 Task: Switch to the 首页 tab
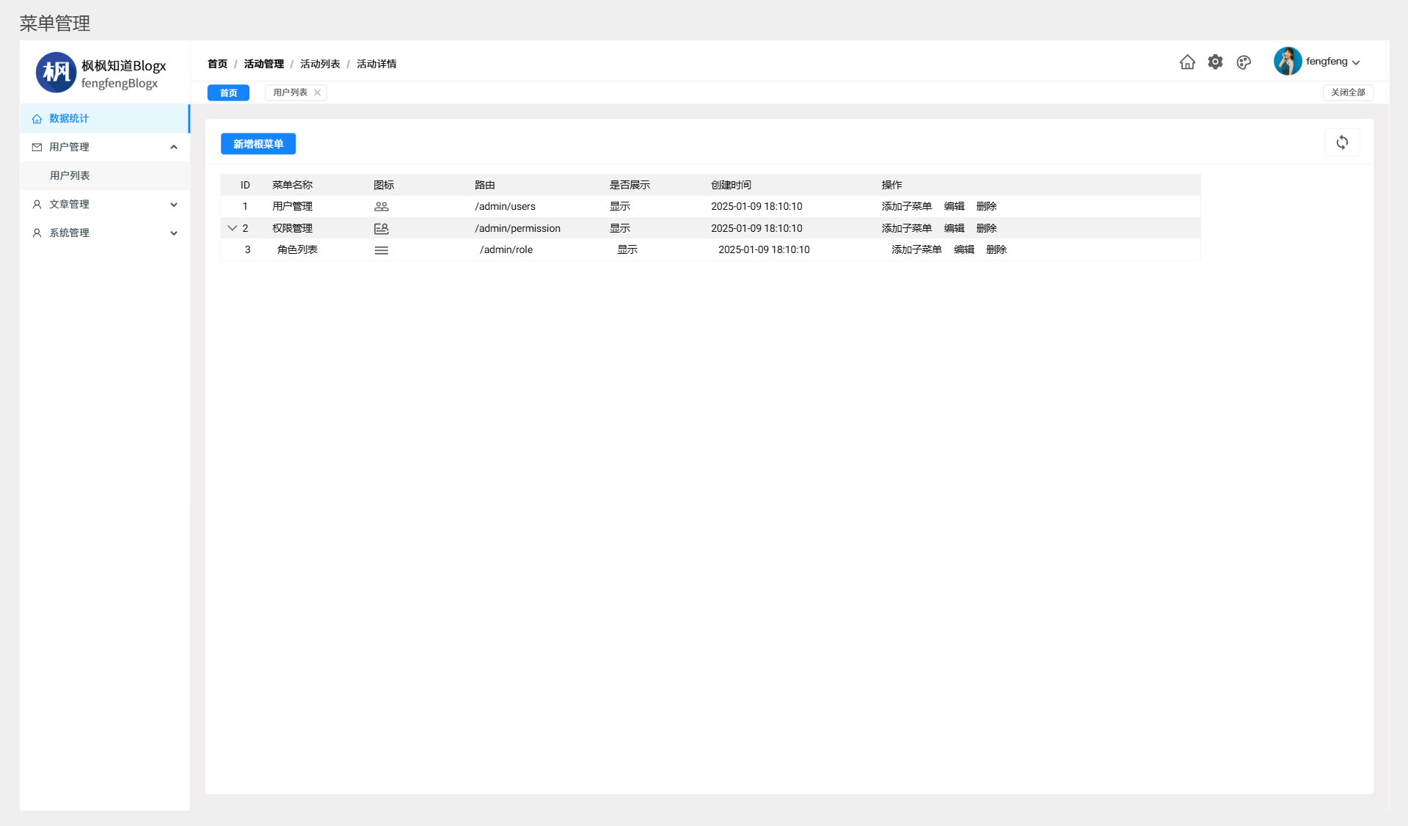(x=228, y=93)
